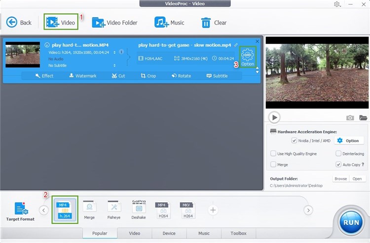Viewport: 370px width, 243px height.
Task: Add audio with the Music button
Action: click(x=169, y=23)
